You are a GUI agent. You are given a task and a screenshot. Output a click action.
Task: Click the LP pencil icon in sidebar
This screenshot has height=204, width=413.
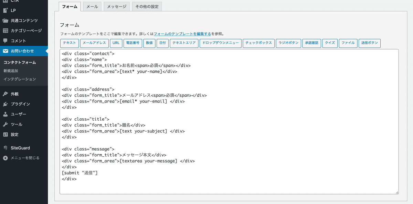pos(6,10)
